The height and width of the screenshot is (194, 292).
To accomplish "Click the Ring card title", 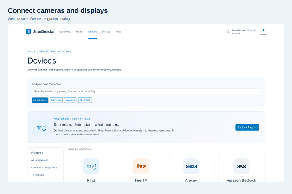I will pos(91,180).
